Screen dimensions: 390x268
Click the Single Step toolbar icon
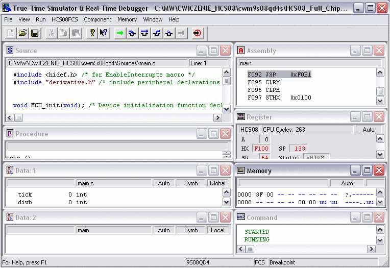click(x=132, y=33)
